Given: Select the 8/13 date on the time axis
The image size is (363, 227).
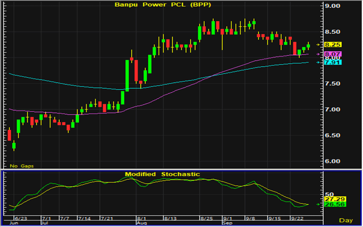Looking at the screenshot, I should click(x=170, y=218).
